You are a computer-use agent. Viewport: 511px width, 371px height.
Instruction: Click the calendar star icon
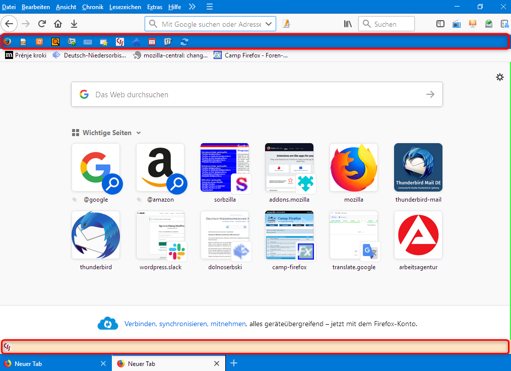(x=104, y=42)
